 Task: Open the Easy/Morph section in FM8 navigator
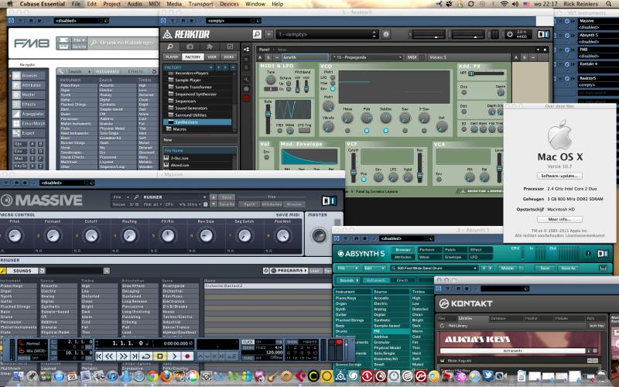click(x=29, y=123)
